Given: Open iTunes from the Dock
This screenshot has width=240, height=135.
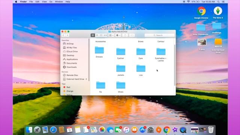Looking at the screenshot, I should [x=126, y=130].
